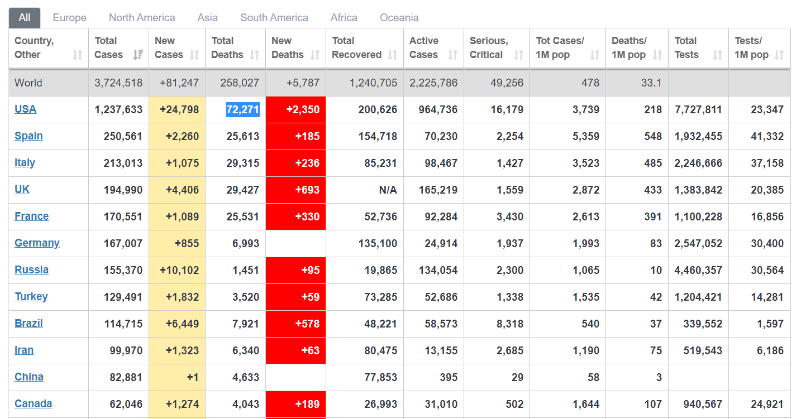Click Iran Tot Cases/1M pop 1,190
806x419 pixels.
coord(586,350)
